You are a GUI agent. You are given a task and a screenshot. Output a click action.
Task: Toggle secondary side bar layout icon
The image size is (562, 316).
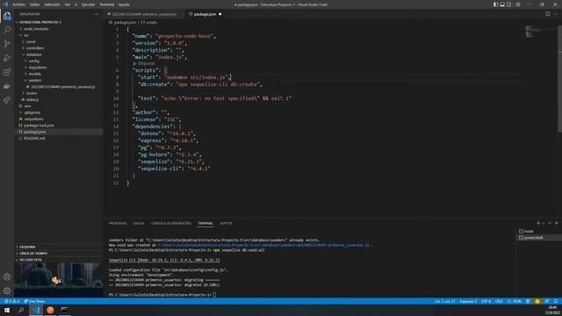[x=508, y=4]
